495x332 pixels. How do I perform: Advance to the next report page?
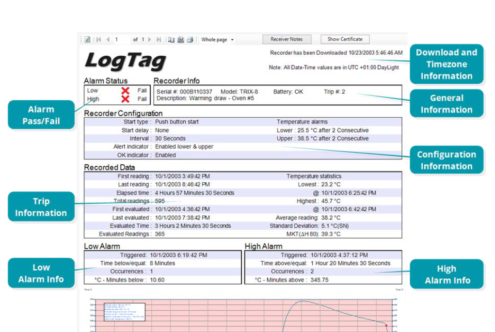tap(149, 40)
